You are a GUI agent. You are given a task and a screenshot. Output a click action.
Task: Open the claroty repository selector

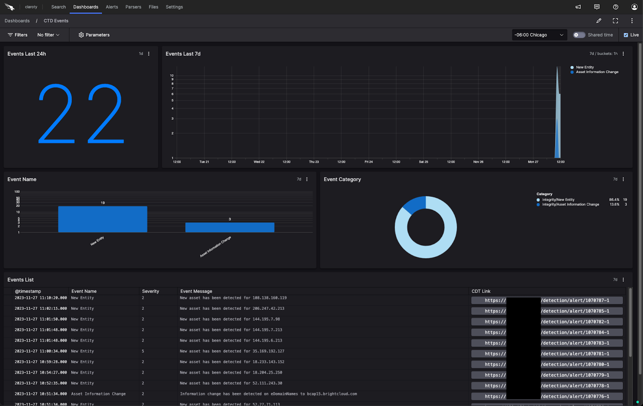click(x=31, y=7)
